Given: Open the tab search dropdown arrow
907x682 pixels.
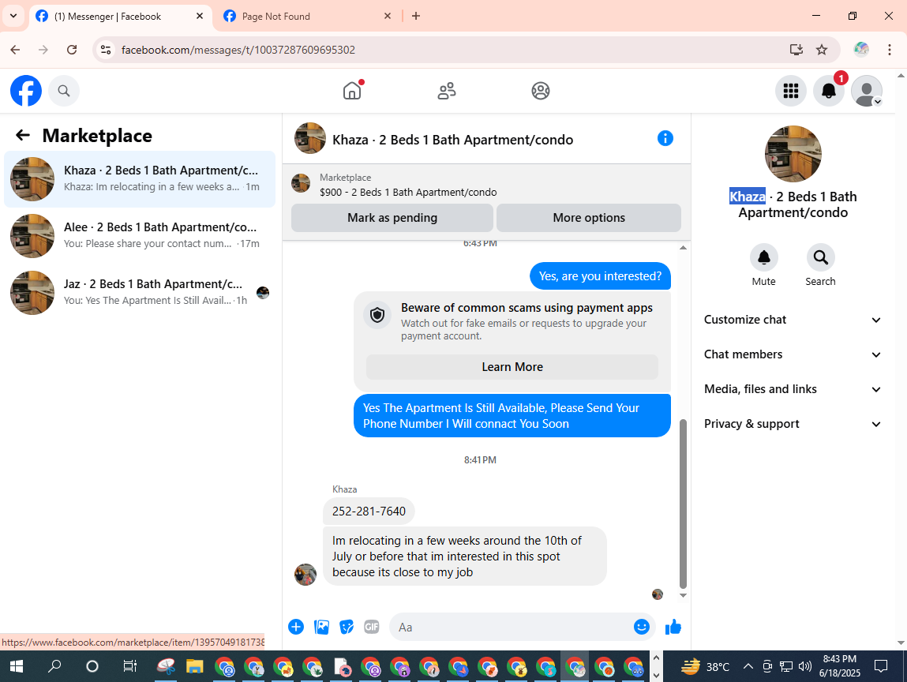Looking at the screenshot, I should click(13, 17).
